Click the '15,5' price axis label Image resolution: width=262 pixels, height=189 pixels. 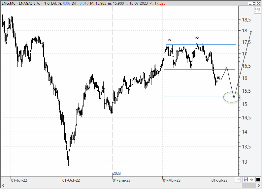point(246,91)
